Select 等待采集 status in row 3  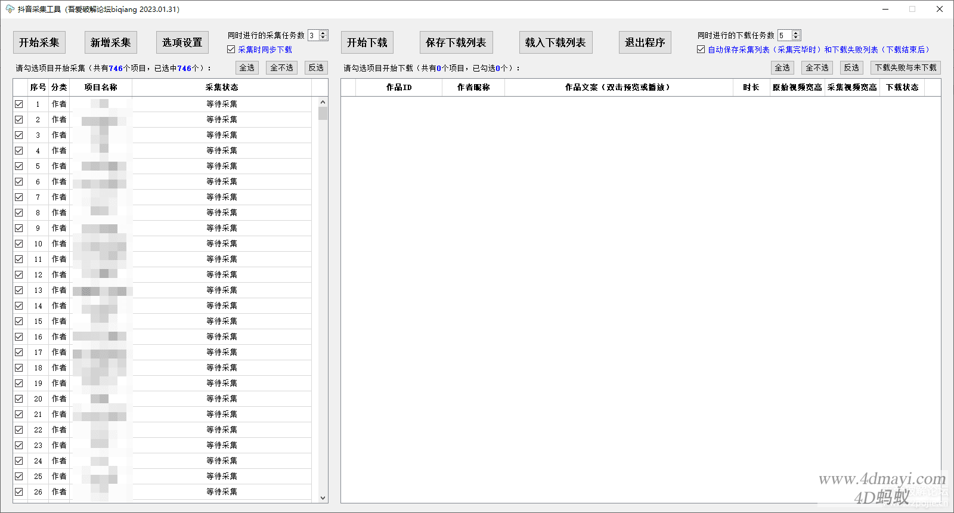(222, 135)
